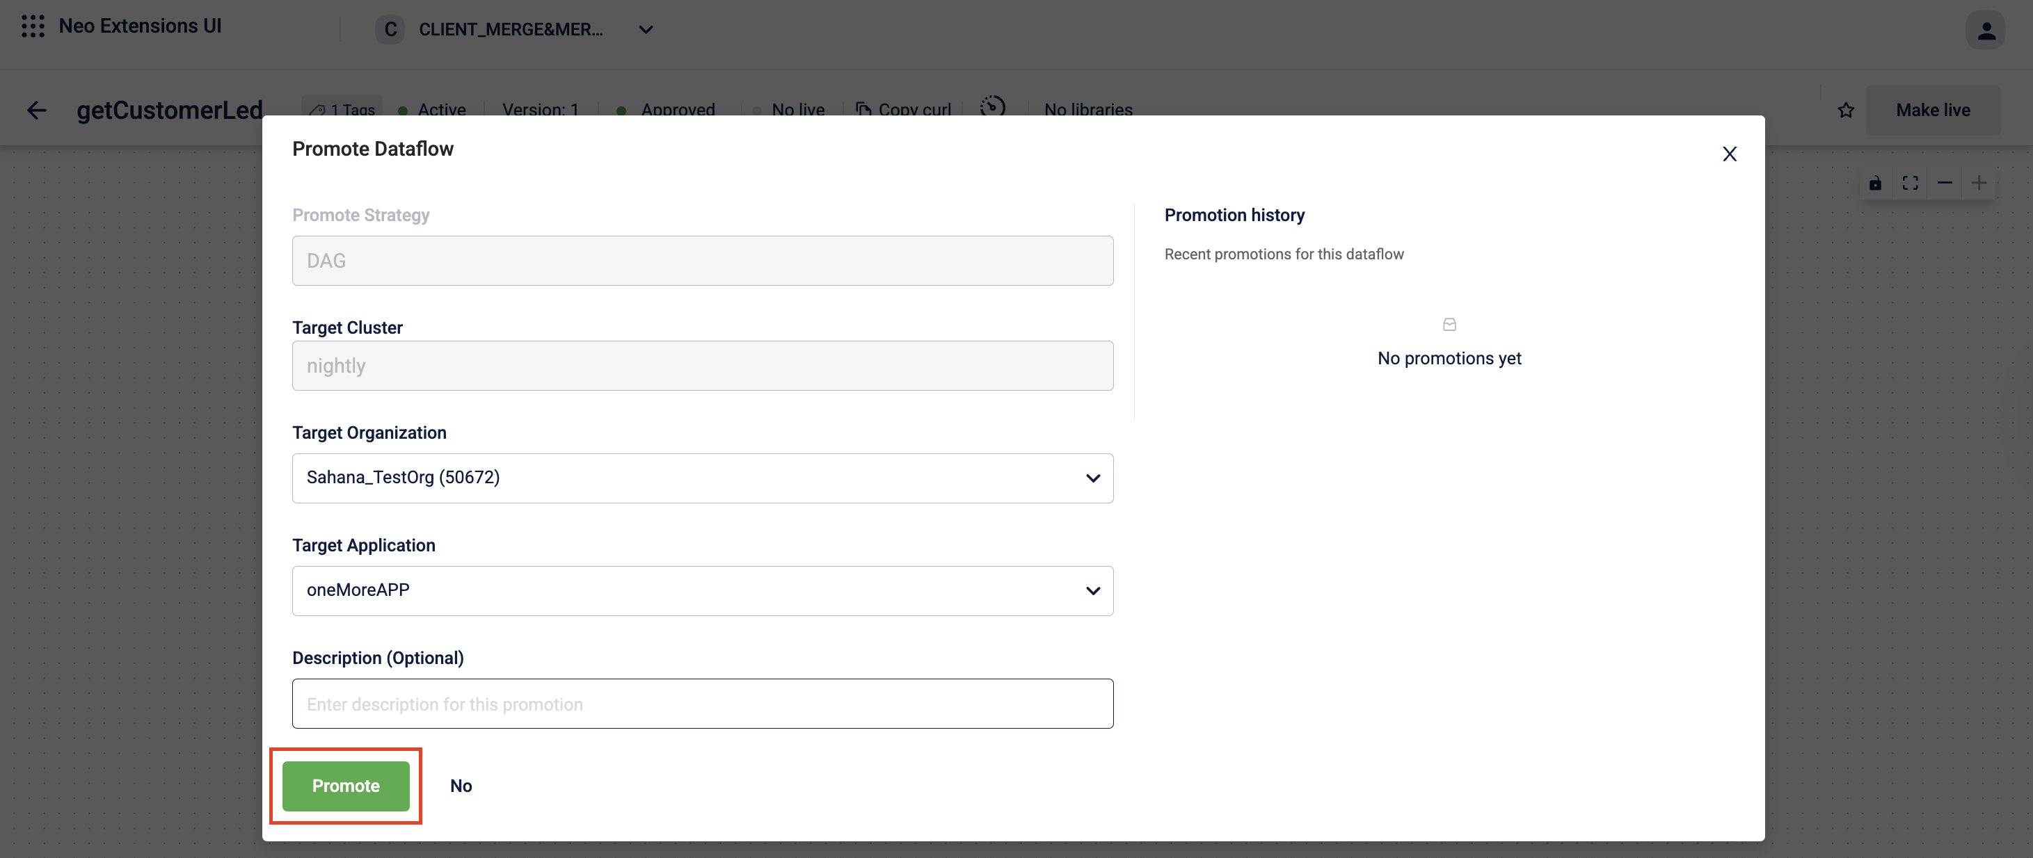The width and height of the screenshot is (2033, 858).
Task: Toggle the canvas lock icon
Action: pos(1875,183)
